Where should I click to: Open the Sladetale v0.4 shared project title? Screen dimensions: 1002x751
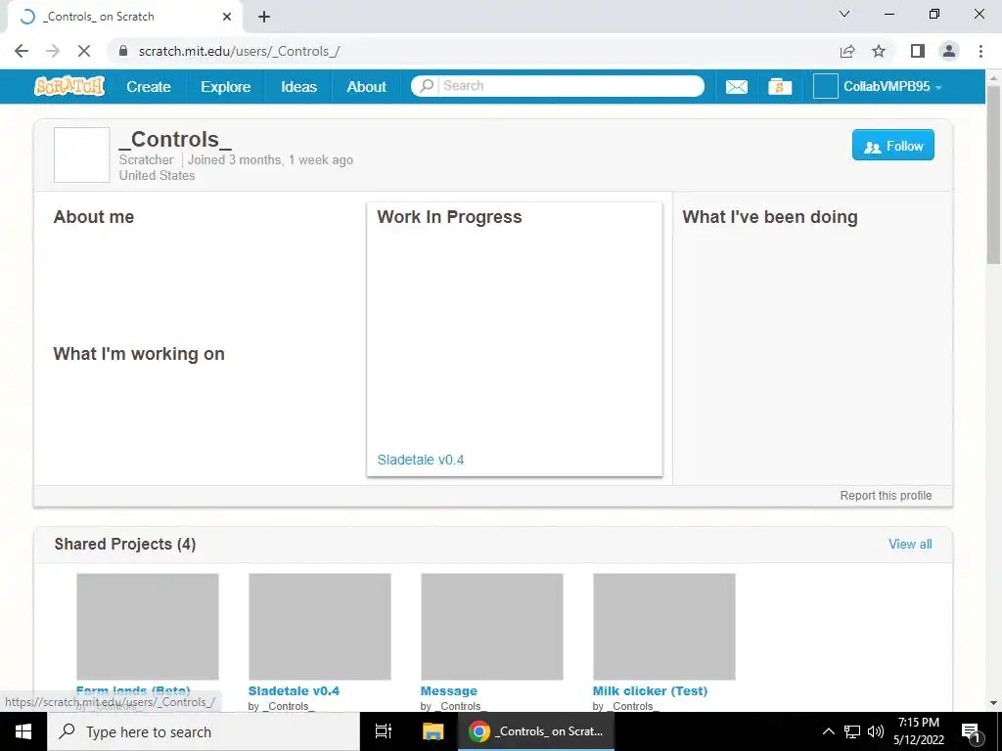pos(294,691)
